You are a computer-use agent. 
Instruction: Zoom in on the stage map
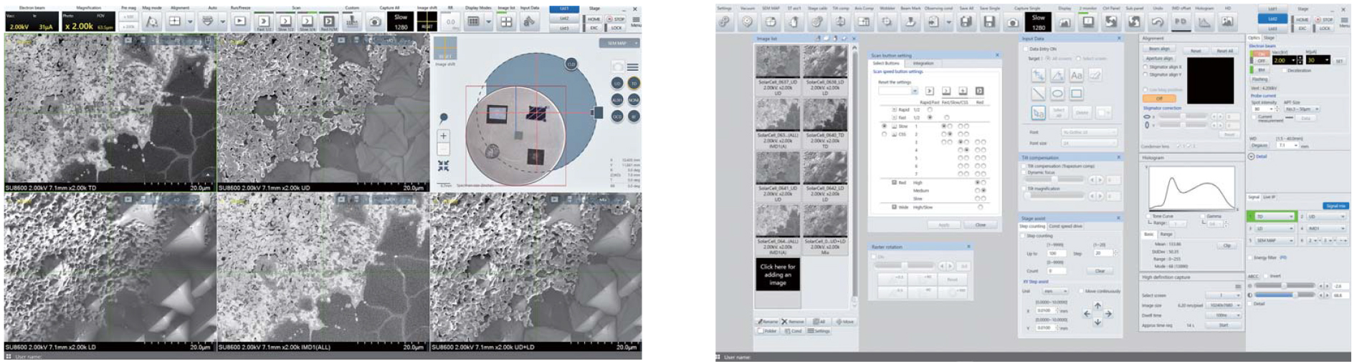pos(443,136)
